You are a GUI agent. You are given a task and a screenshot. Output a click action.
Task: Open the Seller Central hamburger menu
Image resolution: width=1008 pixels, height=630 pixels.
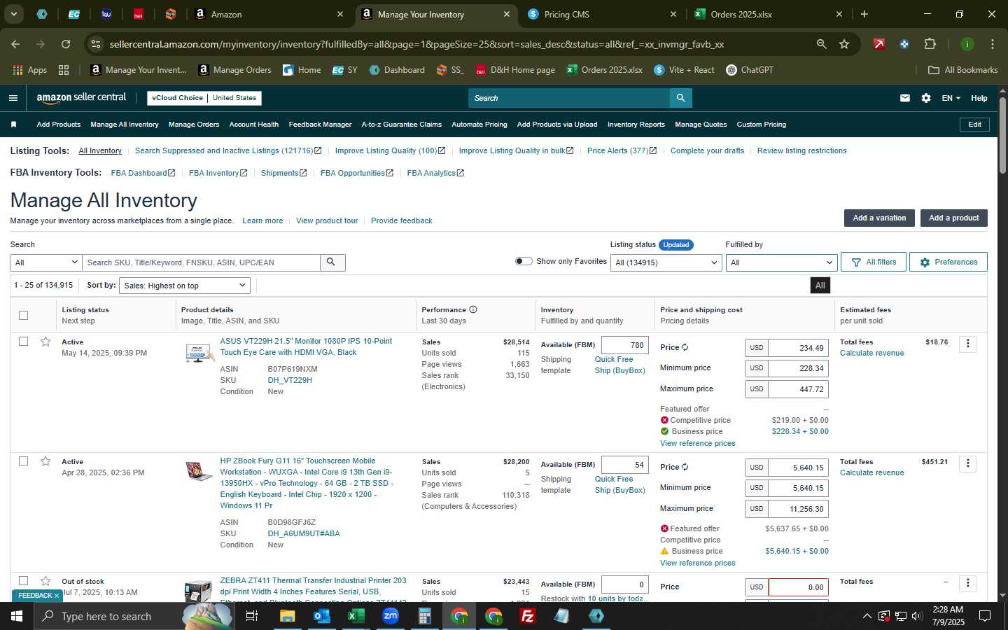tap(13, 98)
